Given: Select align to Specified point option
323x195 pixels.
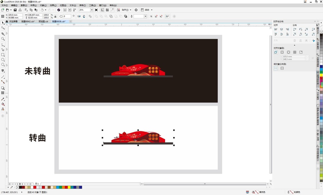Looking at the screenshot, I should coord(301,52).
